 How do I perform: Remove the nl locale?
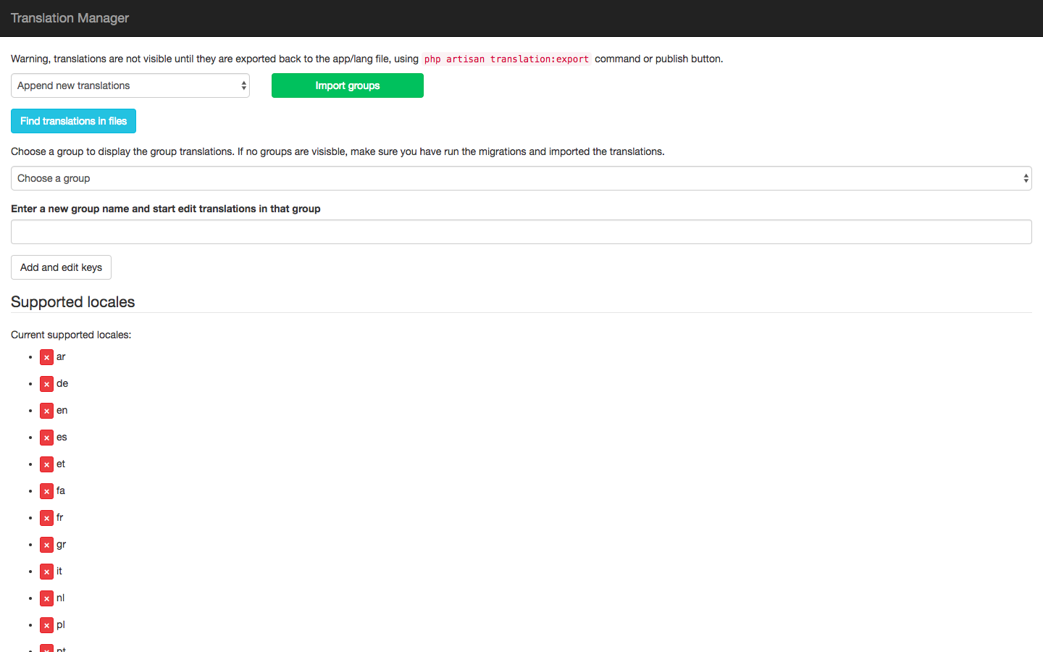[x=46, y=598]
